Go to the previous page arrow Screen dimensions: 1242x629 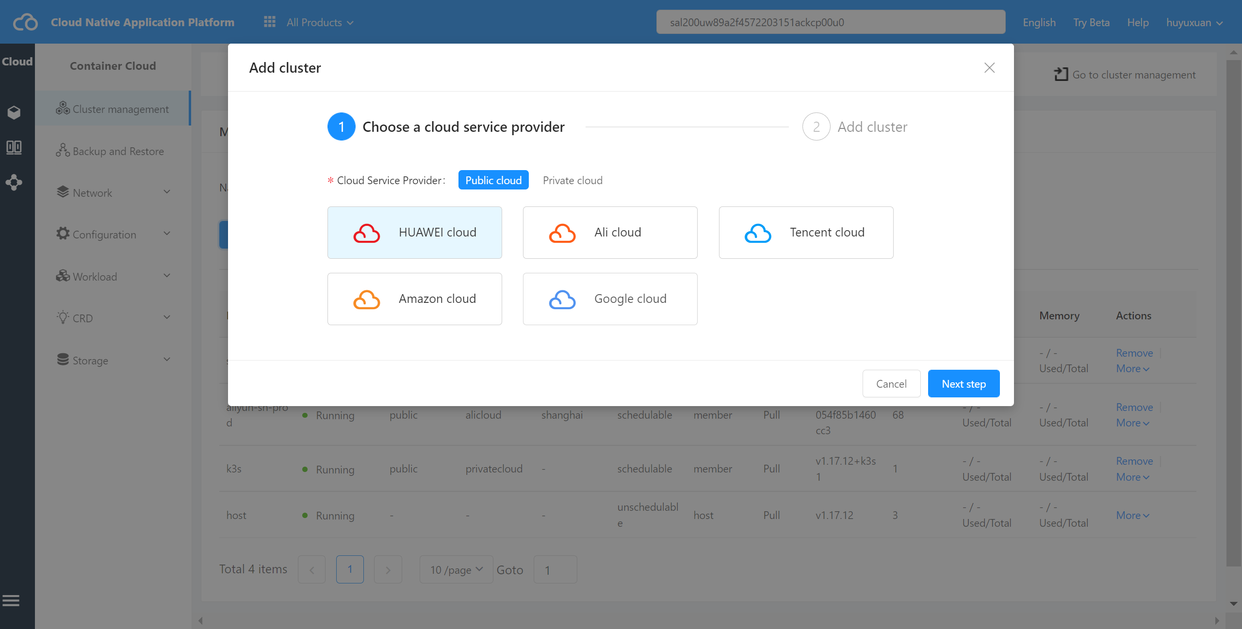tap(311, 569)
